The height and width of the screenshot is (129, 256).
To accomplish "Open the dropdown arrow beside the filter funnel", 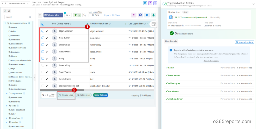I will pyautogui.click(x=79, y=15).
